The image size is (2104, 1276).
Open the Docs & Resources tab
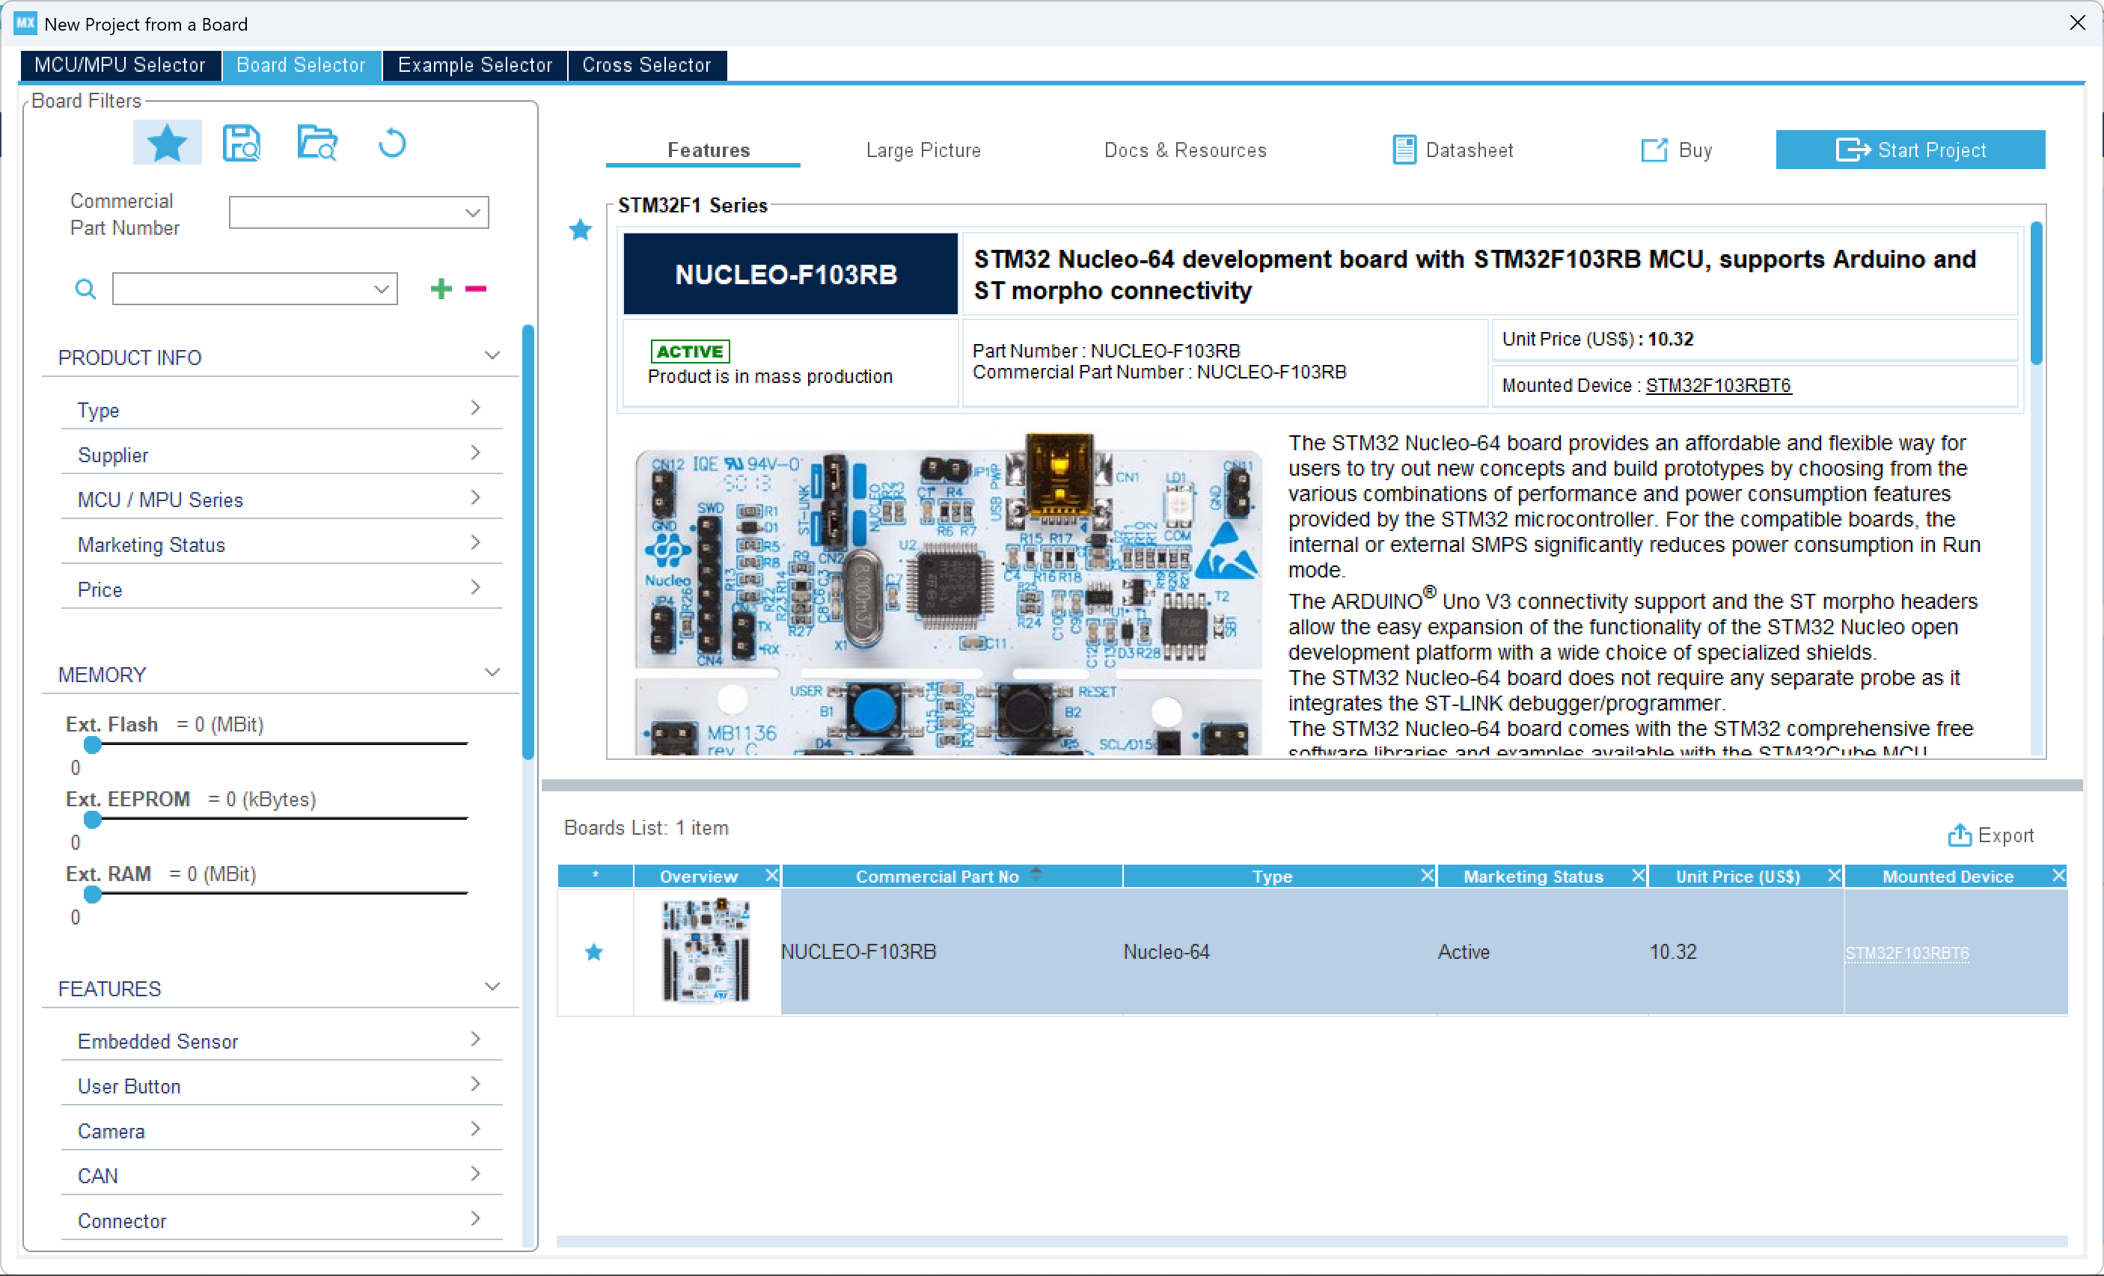pos(1185,150)
